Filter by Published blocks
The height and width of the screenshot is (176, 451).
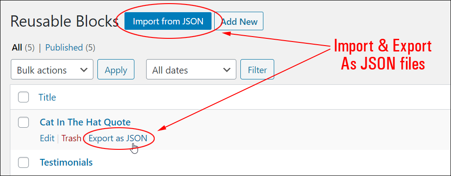tap(64, 47)
